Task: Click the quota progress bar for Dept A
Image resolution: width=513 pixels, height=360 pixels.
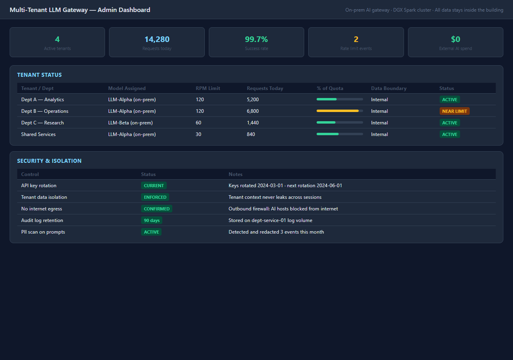Action: pyautogui.click(x=340, y=99)
